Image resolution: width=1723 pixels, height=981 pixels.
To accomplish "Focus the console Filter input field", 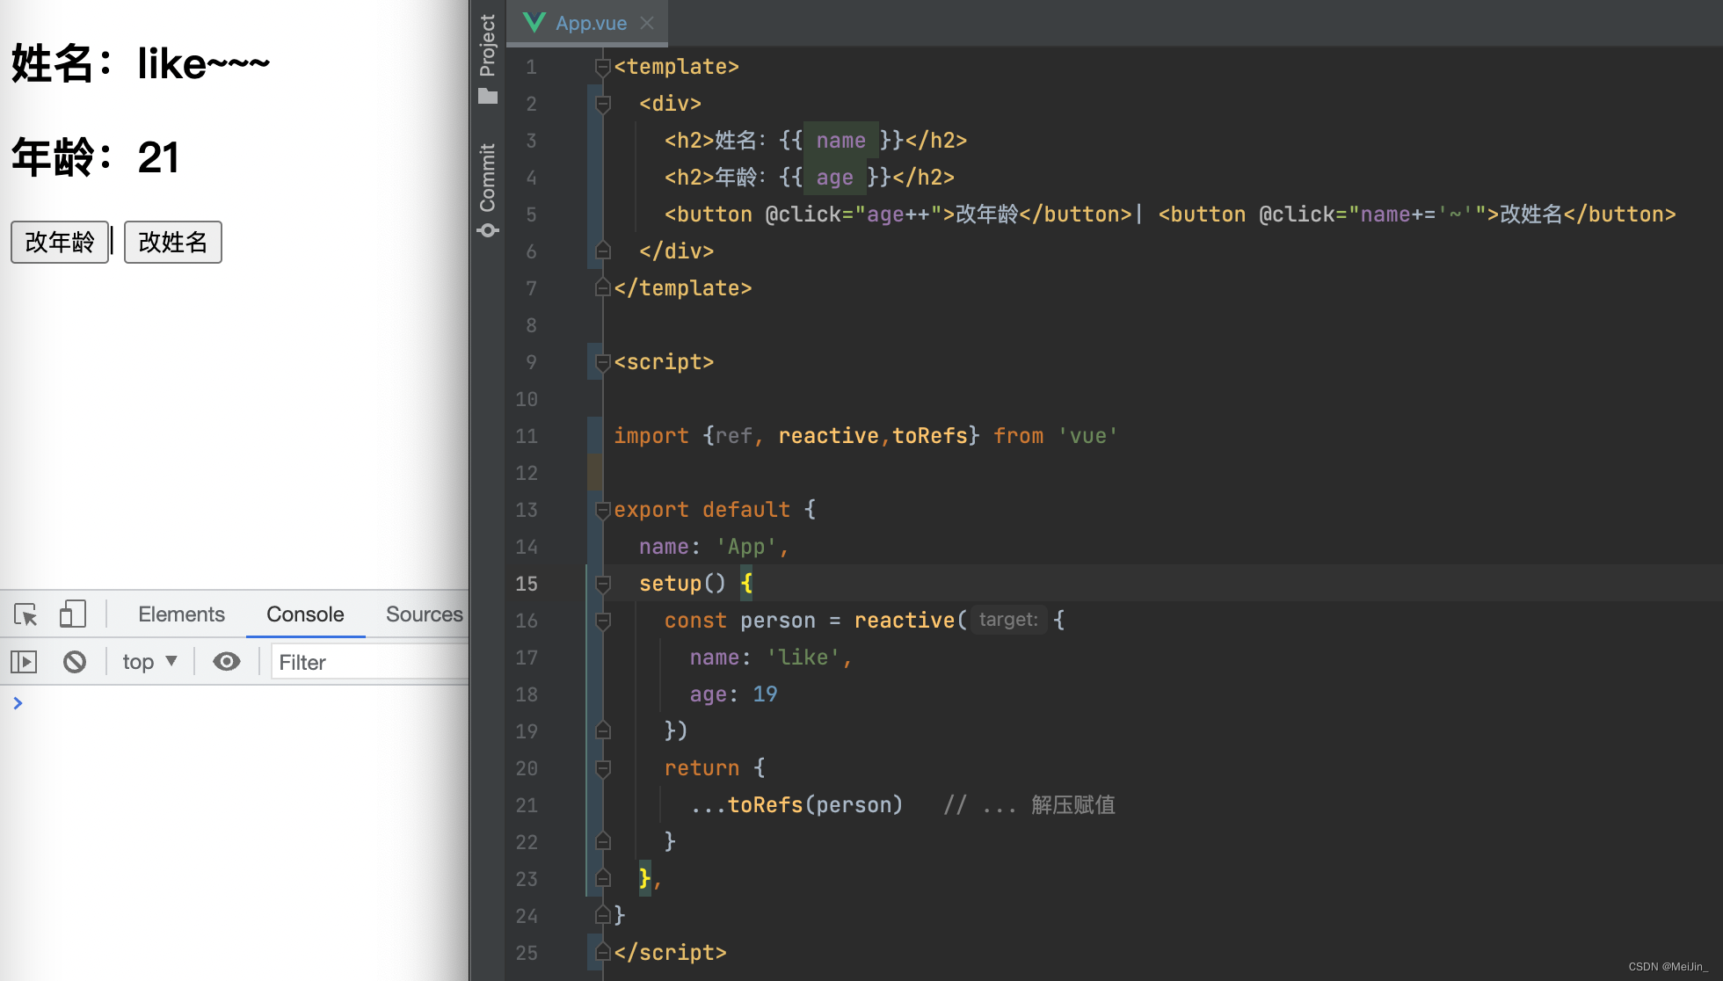I will pos(369,662).
